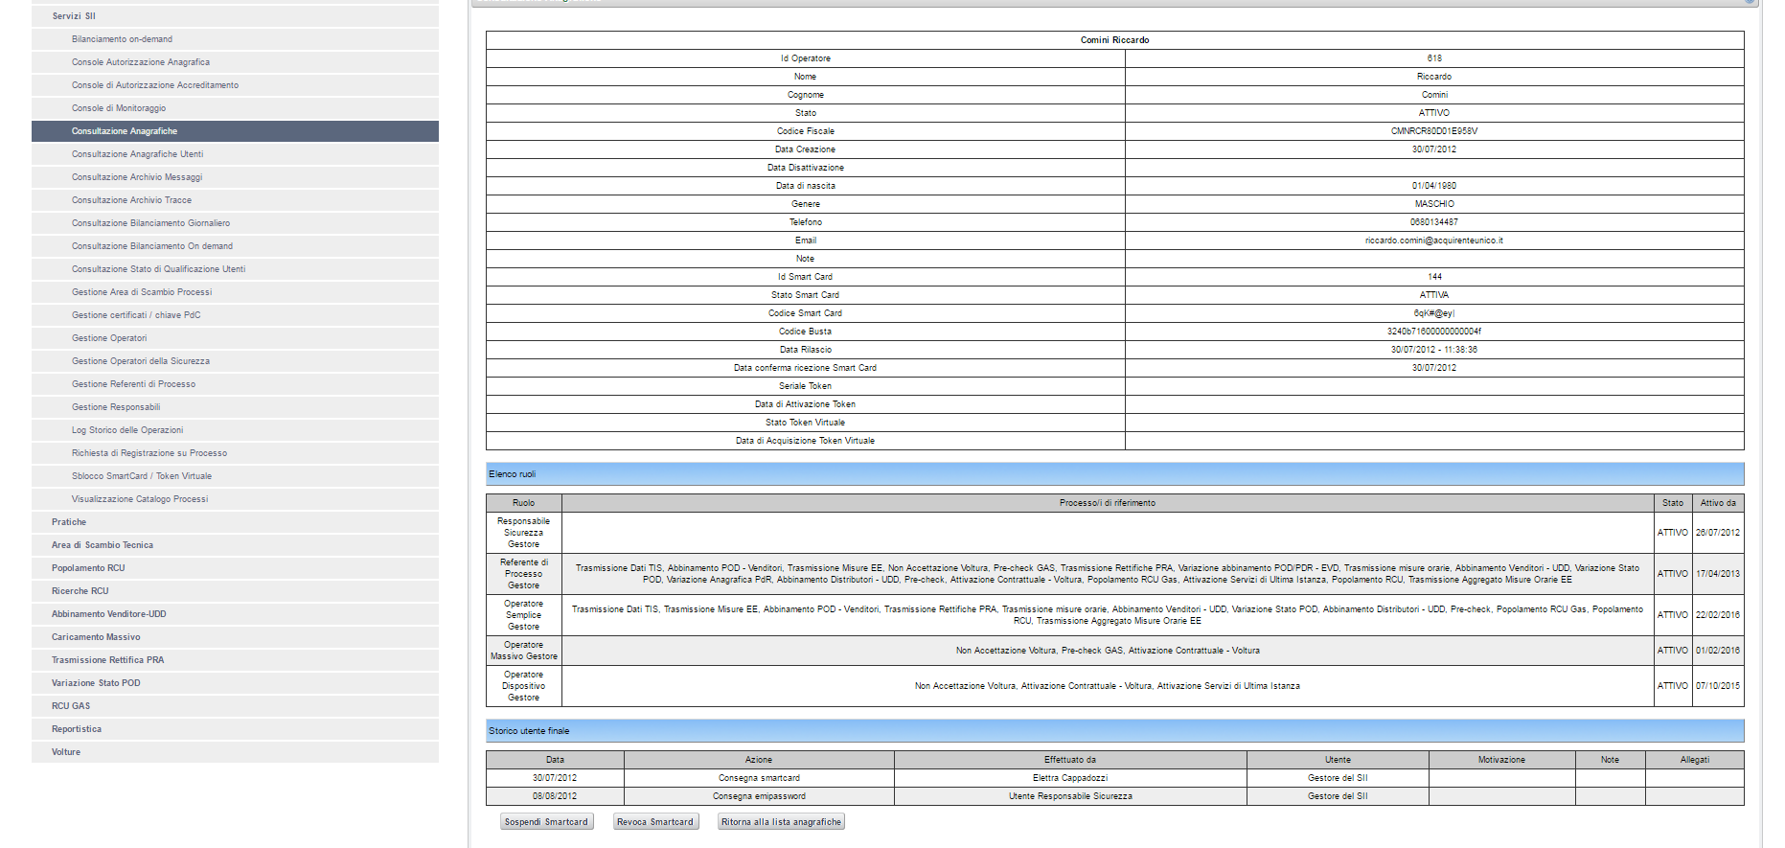Open Consultazione Anagrafiche Utenti
Image resolution: width=1785 pixels, height=848 pixels.
[235, 154]
